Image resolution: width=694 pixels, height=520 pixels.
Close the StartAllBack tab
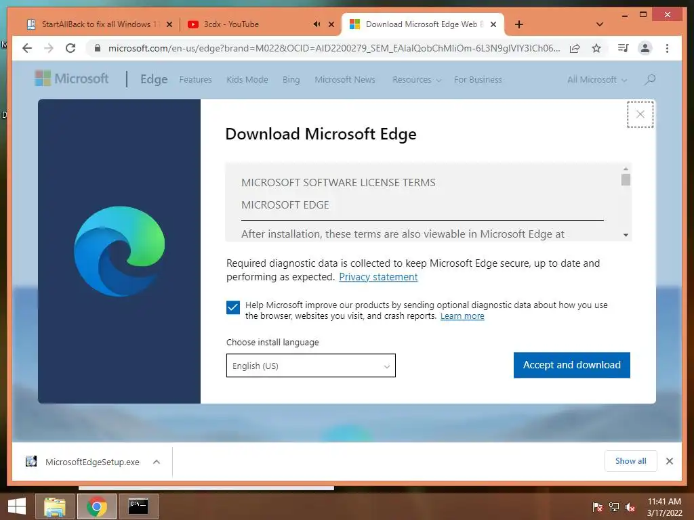tap(169, 25)
